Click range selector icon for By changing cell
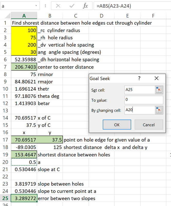This screenshot has width=171, height=206. click(x=159, y=110)
